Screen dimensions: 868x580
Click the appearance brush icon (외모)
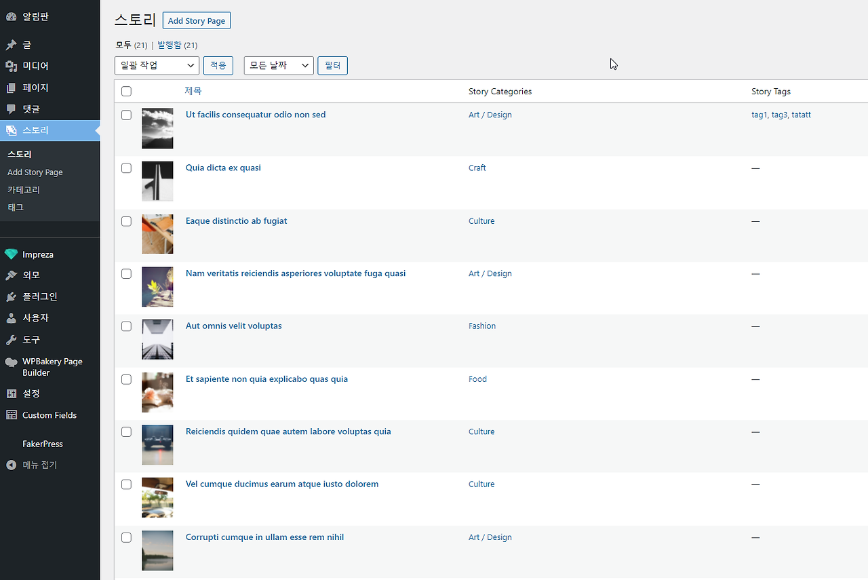[x=11, y=275]
